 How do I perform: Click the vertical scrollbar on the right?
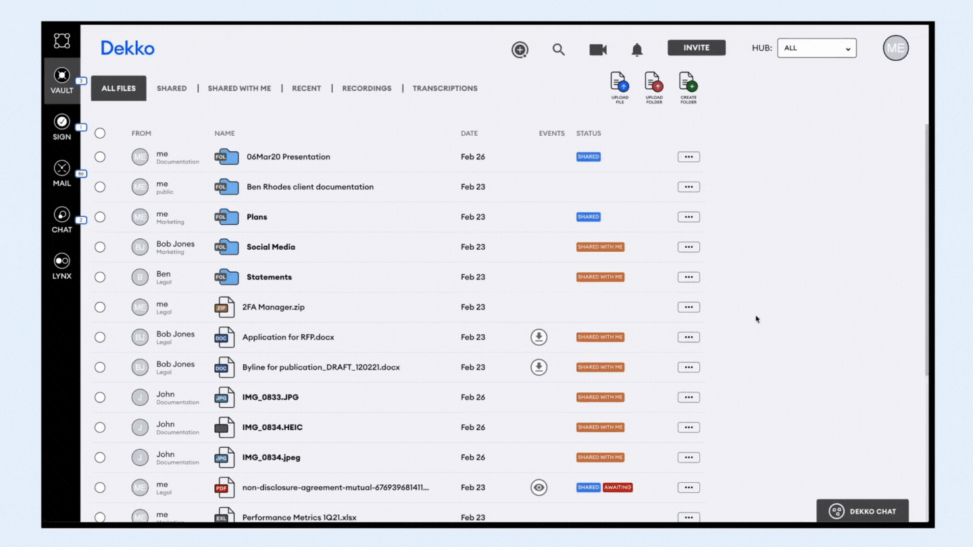point(927,250)
